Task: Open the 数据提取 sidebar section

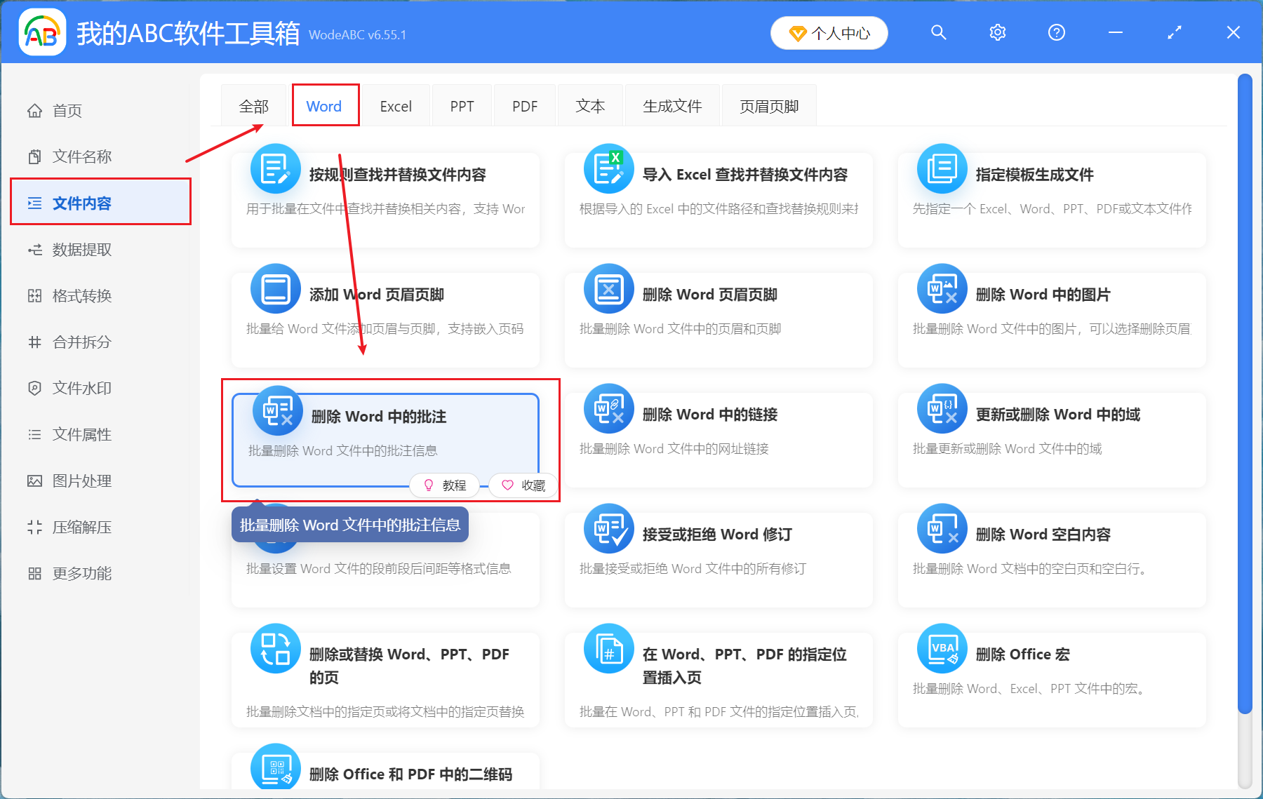Action: 81,249
